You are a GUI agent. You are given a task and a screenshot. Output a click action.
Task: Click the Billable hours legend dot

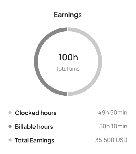click(x=10, y=126)
